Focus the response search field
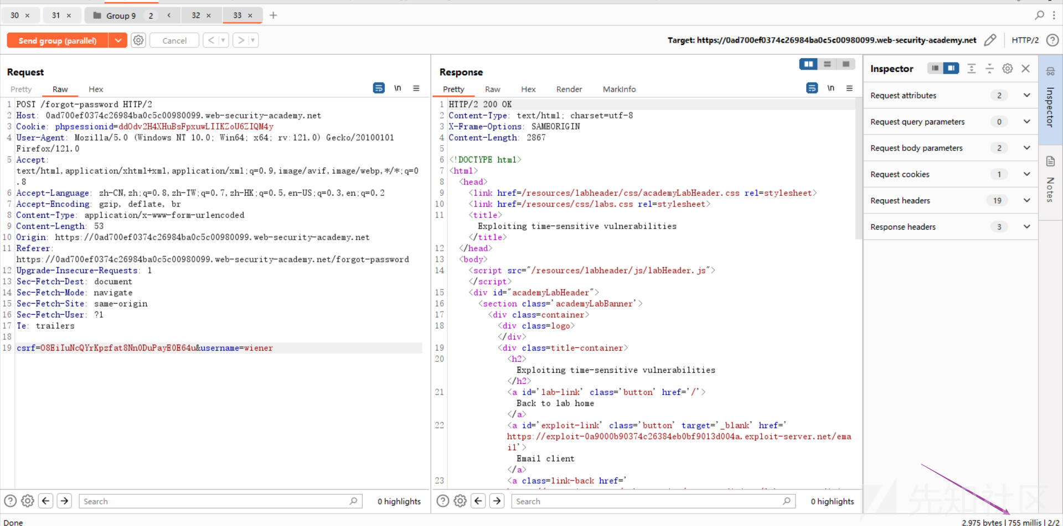 653,501
